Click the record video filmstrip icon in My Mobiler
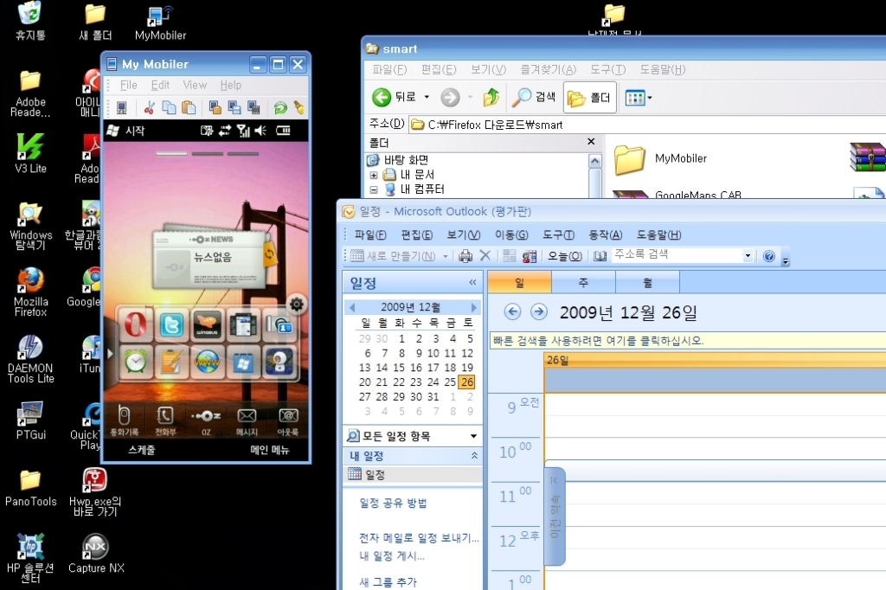This screenshot has width=886, height=590. click(x=254, y=107)
